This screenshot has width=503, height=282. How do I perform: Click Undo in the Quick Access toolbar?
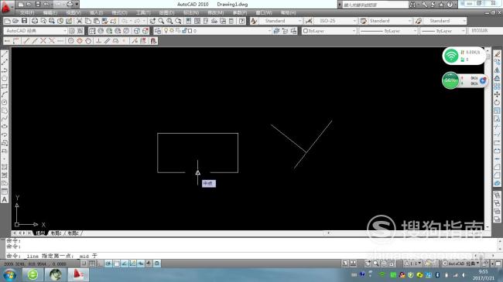click(x=46, y=5)
